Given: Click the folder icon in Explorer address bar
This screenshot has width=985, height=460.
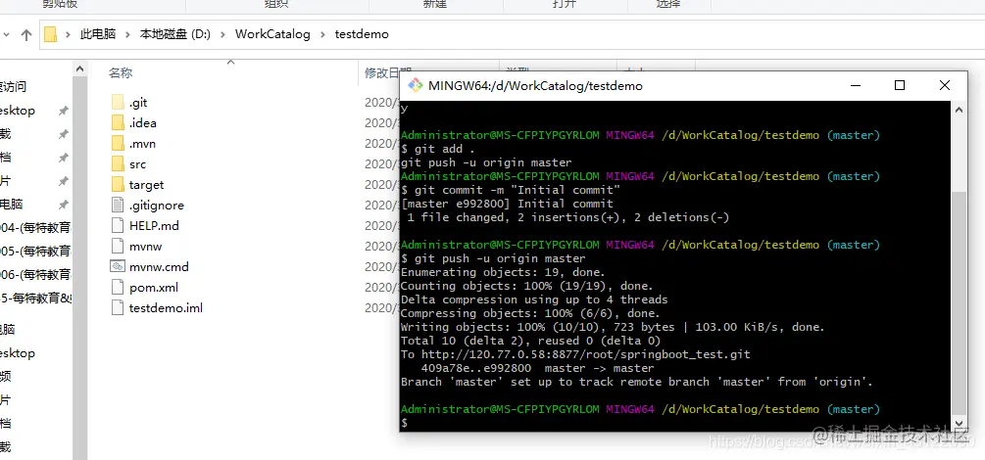Looking at the screenshot, I should pyautogui.click(x=51, y=34).
